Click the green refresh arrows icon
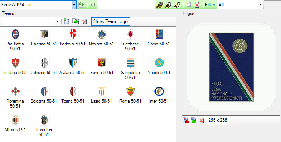 (81, 5)
